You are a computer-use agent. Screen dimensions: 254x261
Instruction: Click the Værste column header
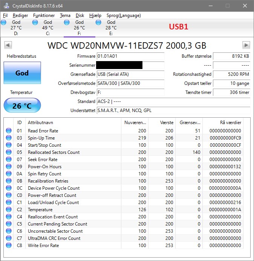point(162,123)
